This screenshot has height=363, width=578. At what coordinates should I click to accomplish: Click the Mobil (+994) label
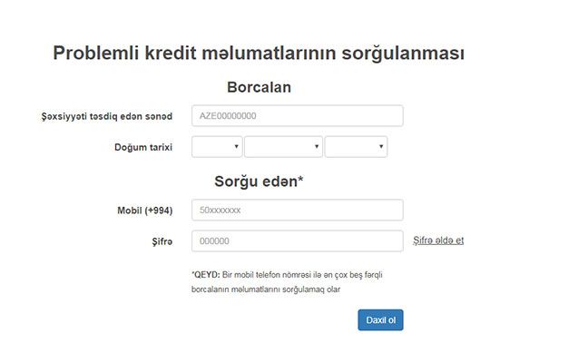[144, 211]
